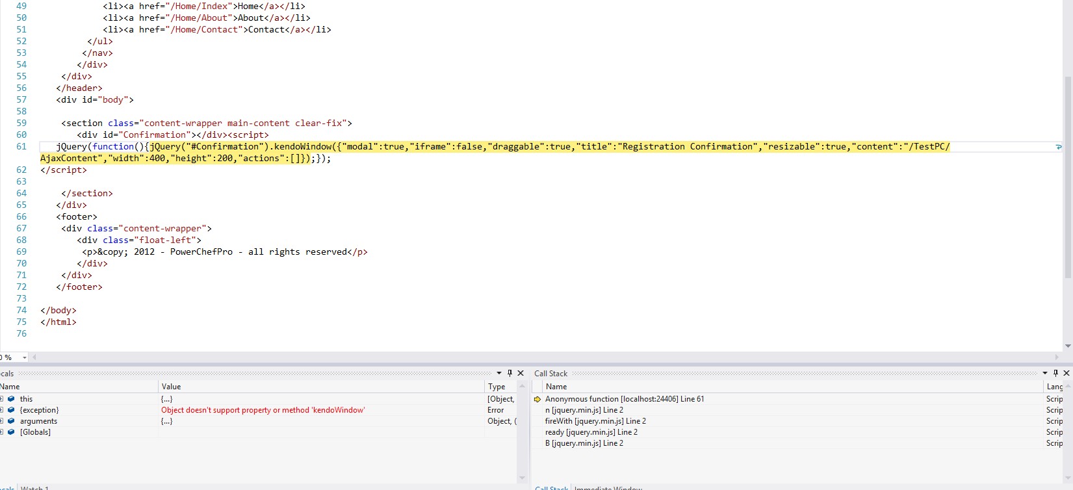Viewport: 1073px width, 490px height.
Task: Click the closing </nav> tag
Action: 97,53
